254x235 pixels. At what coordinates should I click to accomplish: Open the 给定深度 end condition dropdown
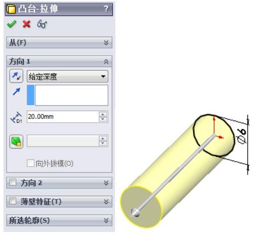(x=67, y=76)
